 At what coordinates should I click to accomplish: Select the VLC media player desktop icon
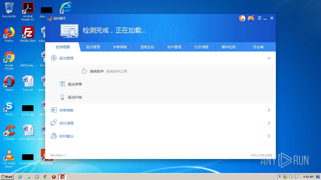[x=9, y=158]
